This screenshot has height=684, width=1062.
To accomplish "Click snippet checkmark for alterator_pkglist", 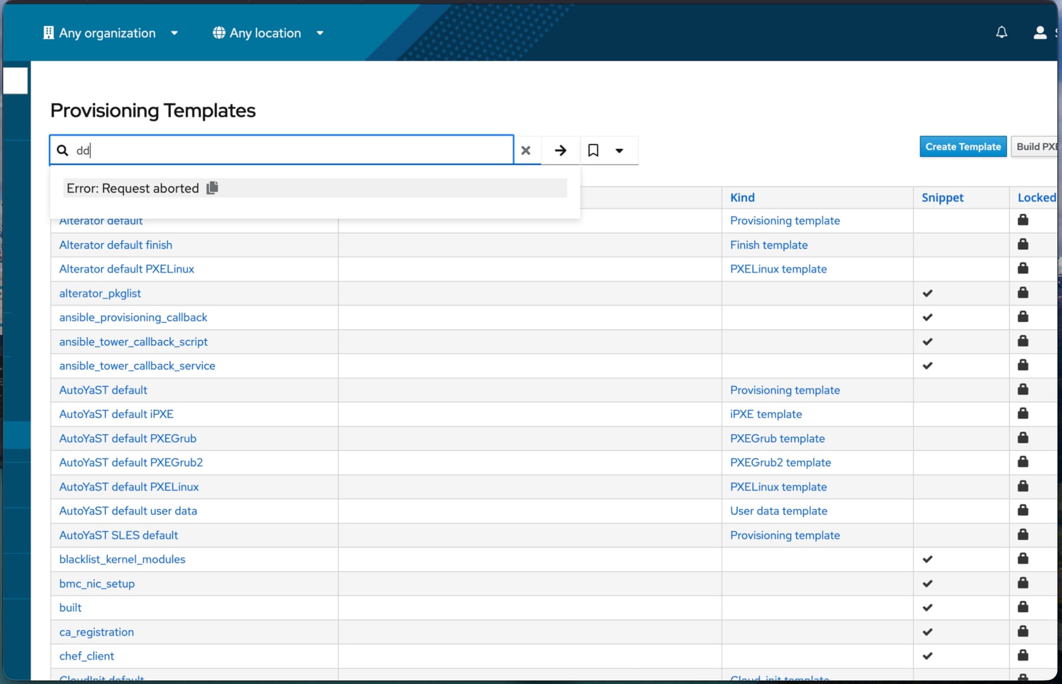I will coord(928,293).
